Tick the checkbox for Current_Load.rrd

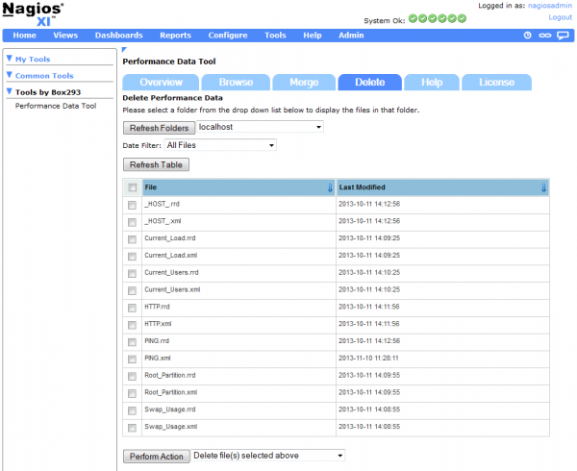(132, 238)
